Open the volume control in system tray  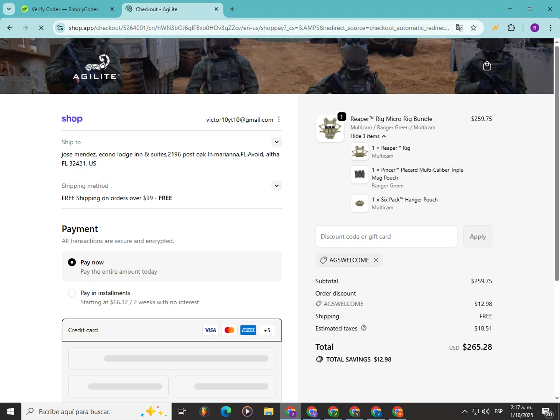pyautogui.click(x=486, y=411)
